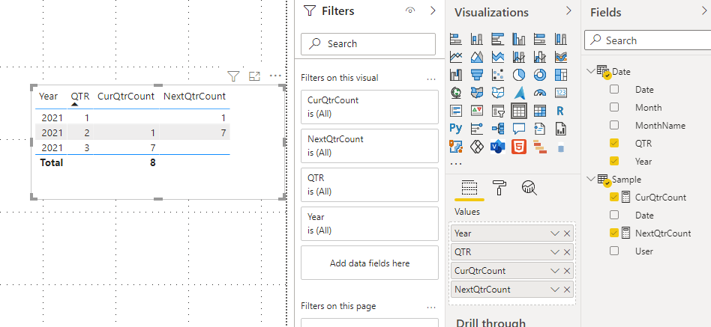The image size is (711, 327).
Task: Select the Scatter chart visual
Action: [x=498, y=75]
